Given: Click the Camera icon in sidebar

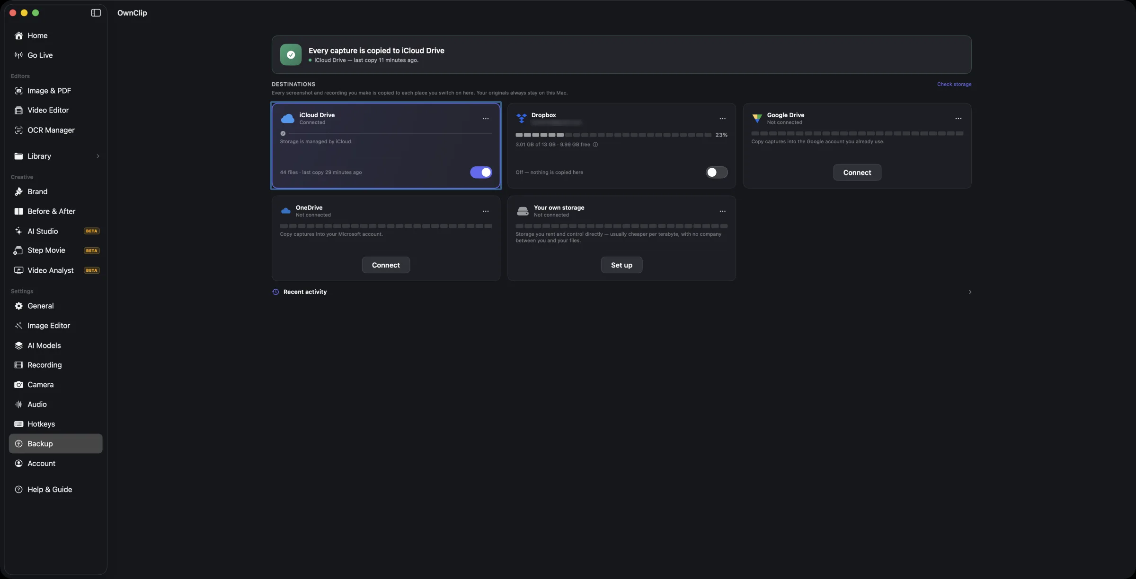Looking at the screenshot, I should click(x=18, y=385).
